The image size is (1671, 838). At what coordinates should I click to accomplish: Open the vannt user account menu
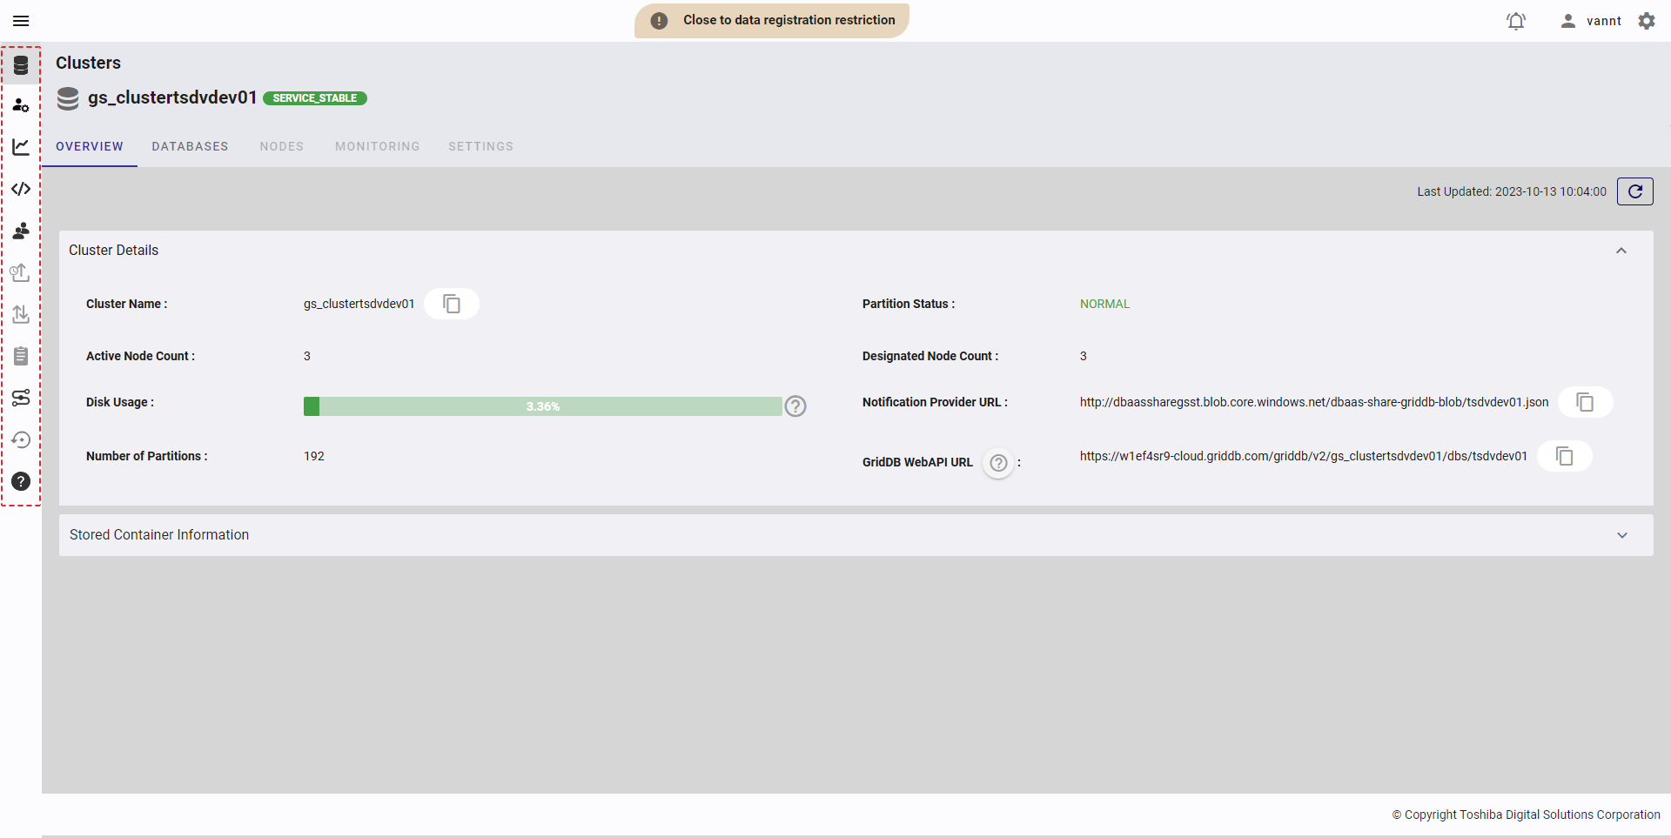point(1591,21)
